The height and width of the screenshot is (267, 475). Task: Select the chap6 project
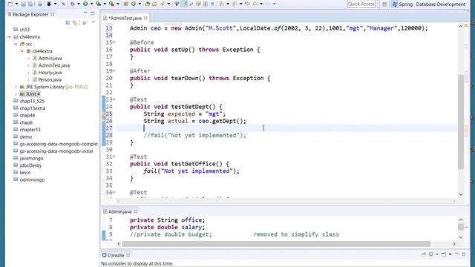tap(26, 122)
